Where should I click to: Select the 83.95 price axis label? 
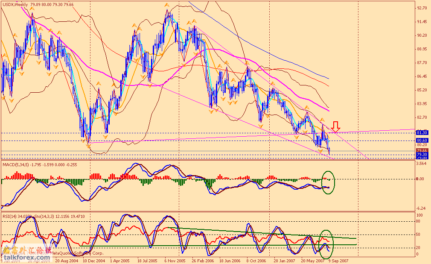(422, 104)
